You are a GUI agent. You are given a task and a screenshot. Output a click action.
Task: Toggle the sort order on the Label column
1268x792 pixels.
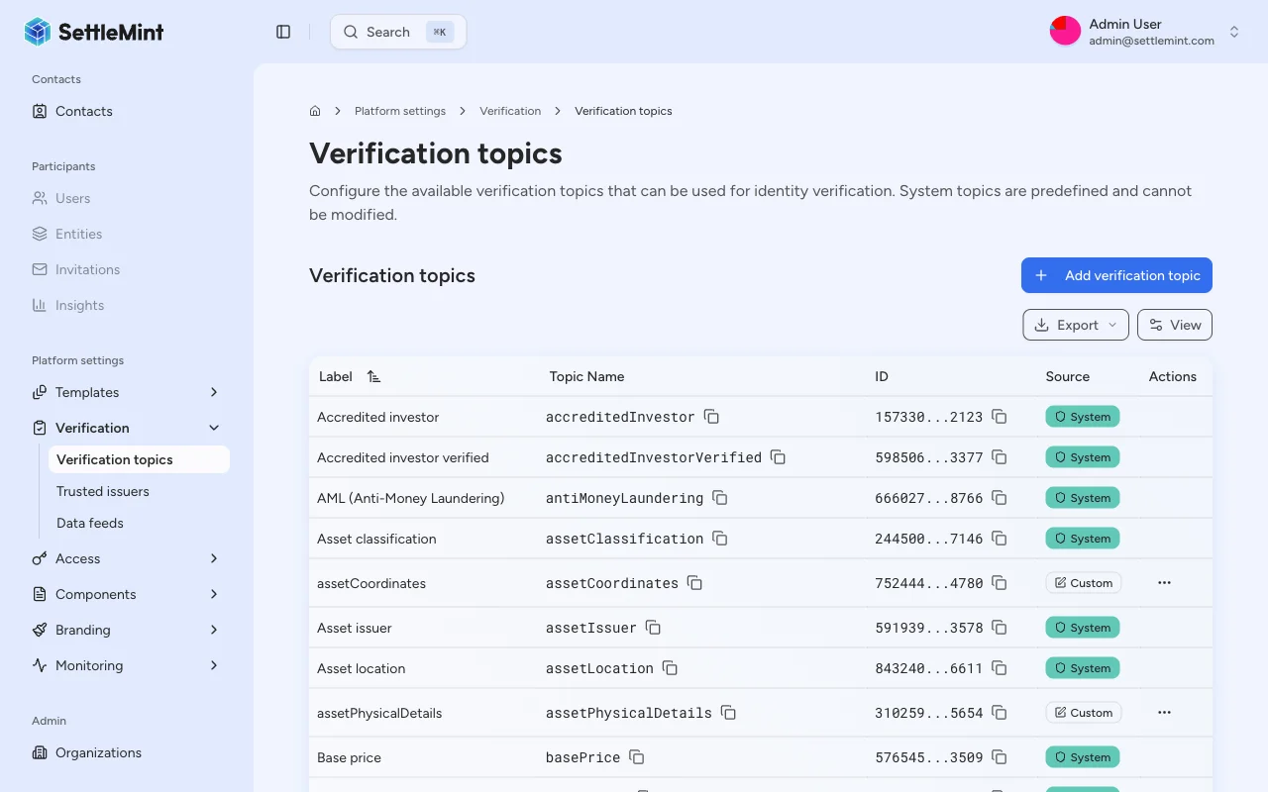point(373,376)
